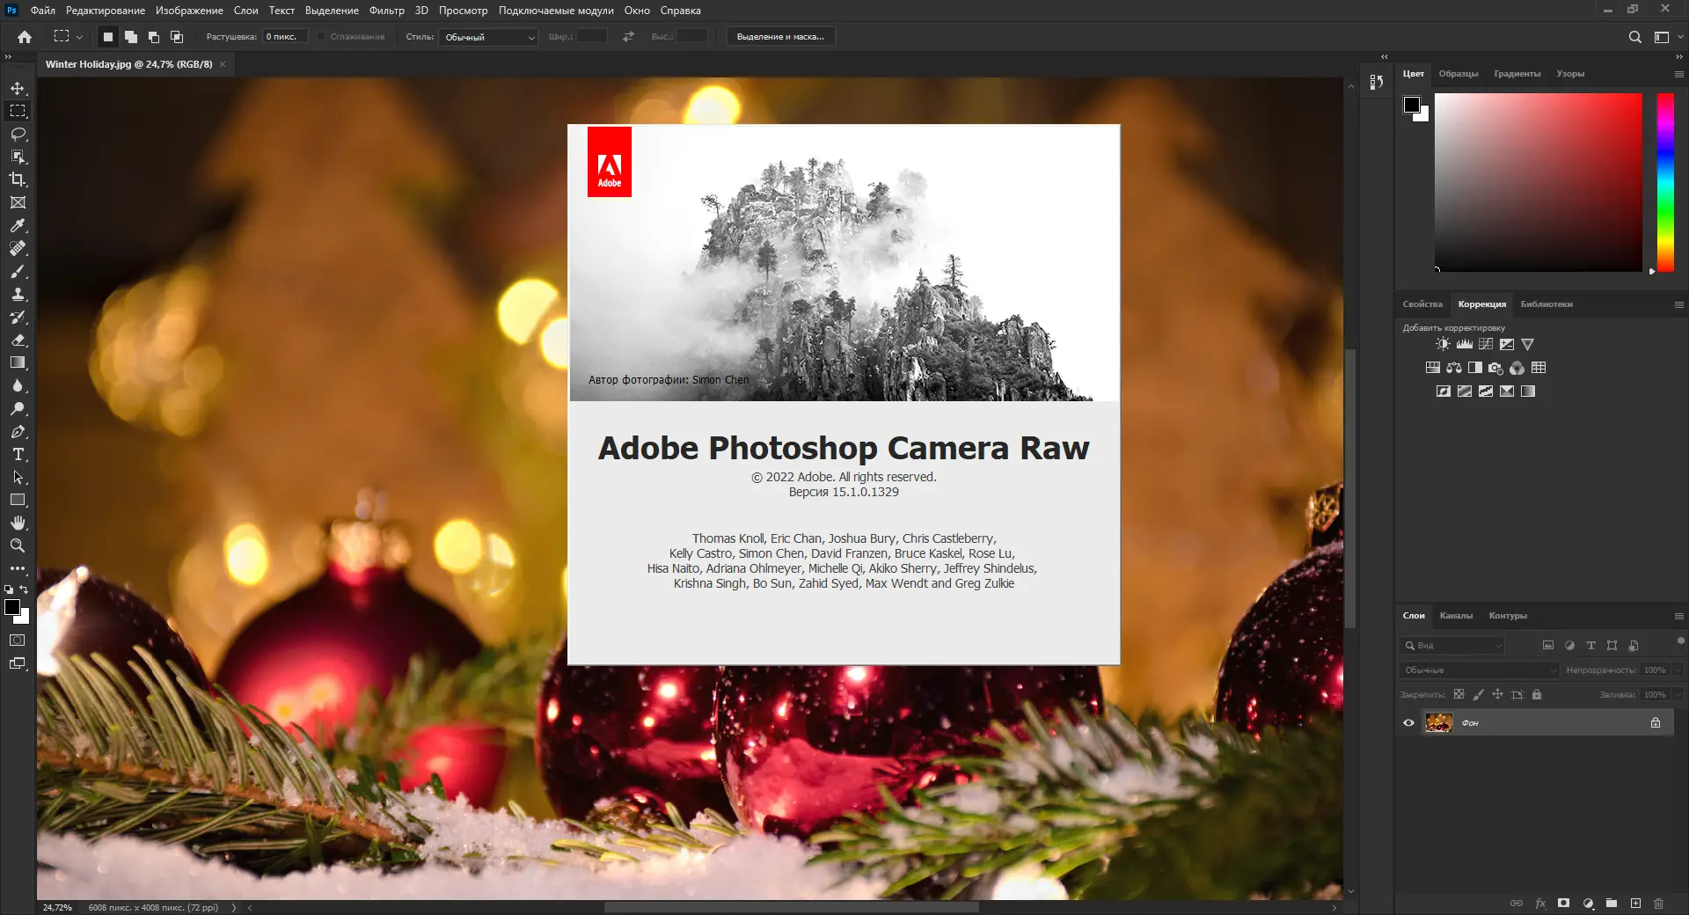This screenshot has width=1689, height=915.
Task: Switch to the Образцы tab
Action: tap(1459, 74)
